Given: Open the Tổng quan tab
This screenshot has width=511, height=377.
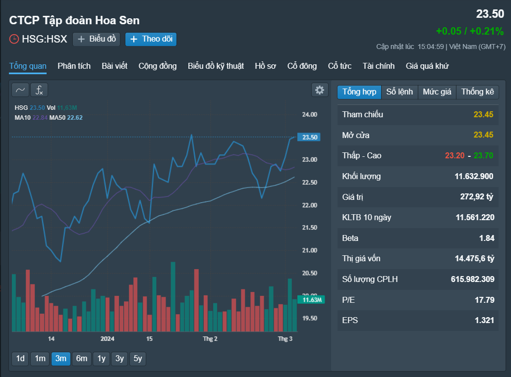Looking at the screenshot, I should coord(28,66).
